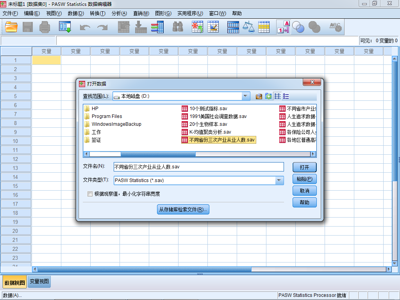
Task: Click the insert variable toolbar icon
Action: 213,27
